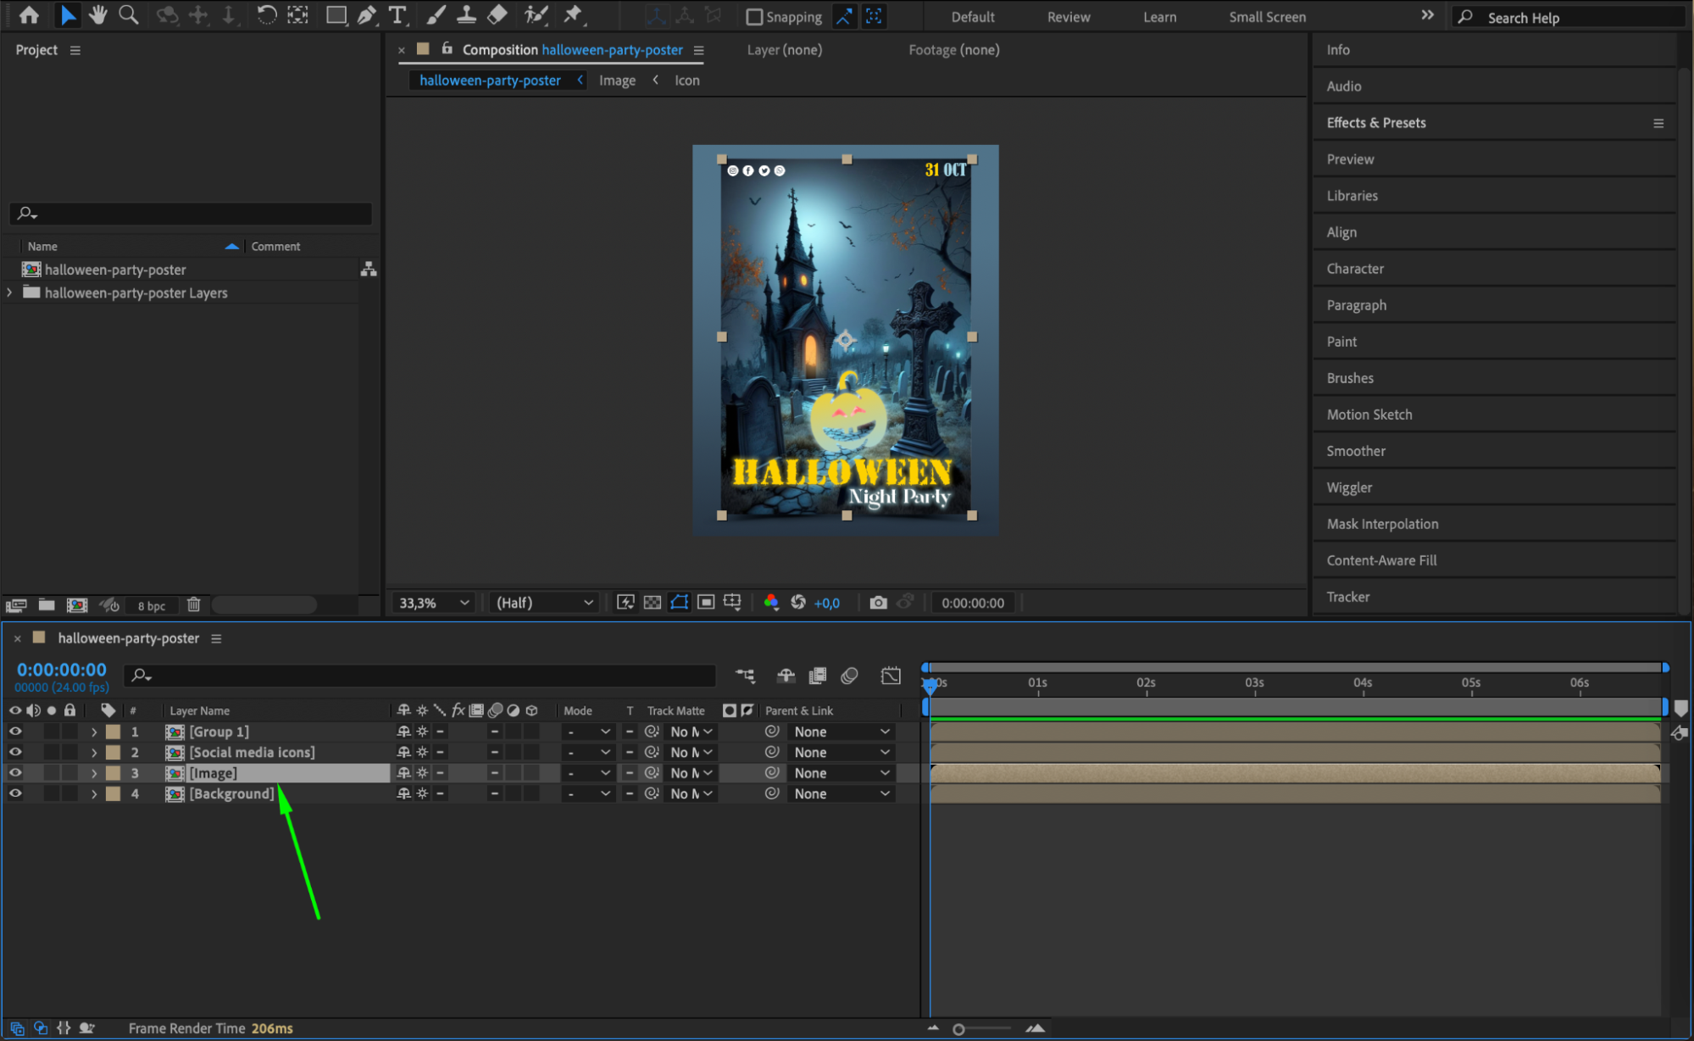Switch to the Review workspace

1068,17
